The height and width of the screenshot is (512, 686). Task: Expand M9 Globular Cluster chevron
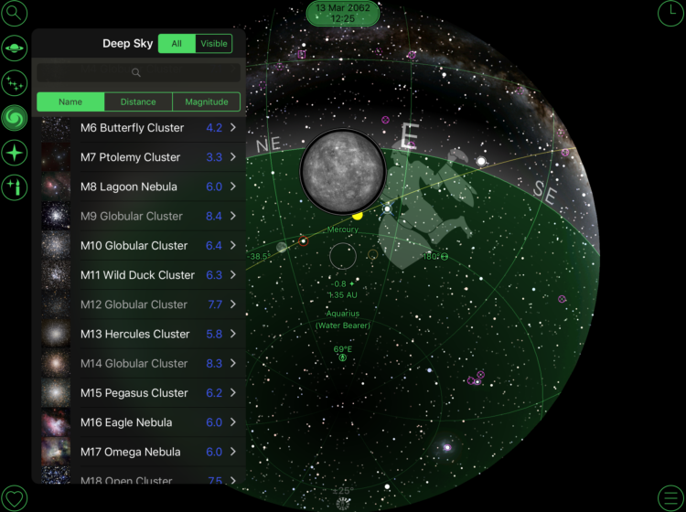point(233,216)
